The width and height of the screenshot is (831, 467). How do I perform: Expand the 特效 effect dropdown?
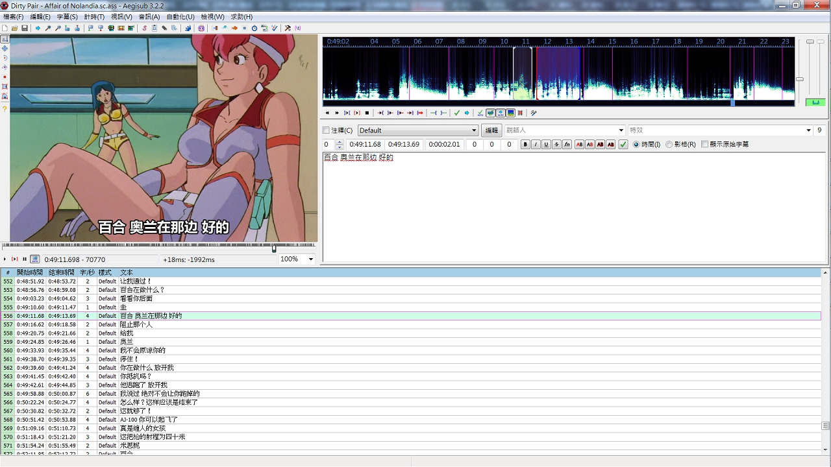tap(808, 130)
